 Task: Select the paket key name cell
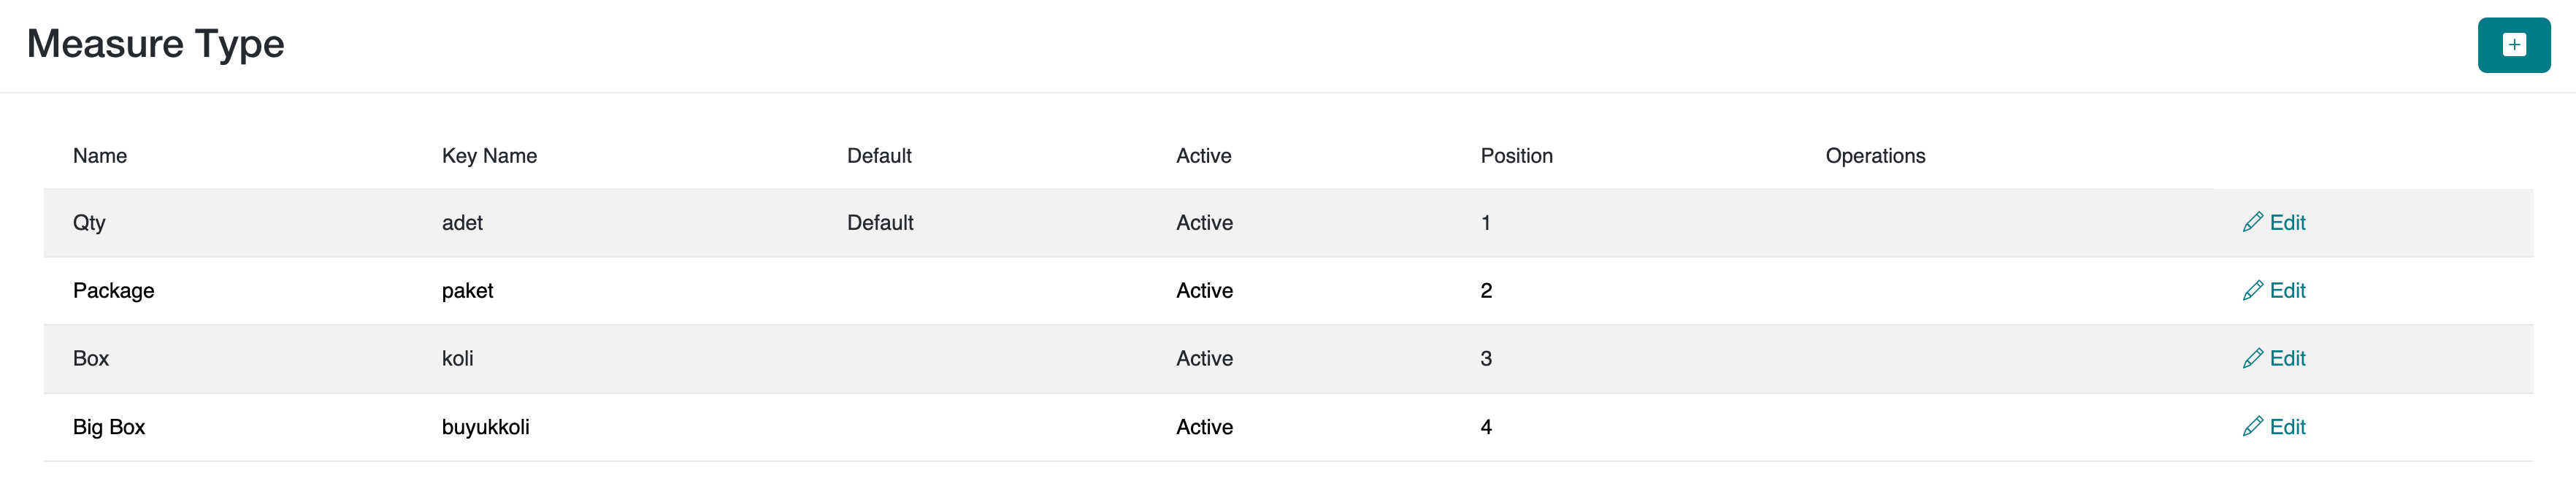tap(467, 291)
